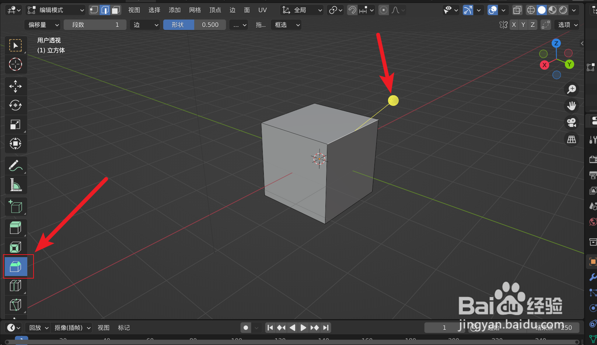Open the 抠像(插帧) keying dropdown
The image size is (597, 345).
[72, 328]
